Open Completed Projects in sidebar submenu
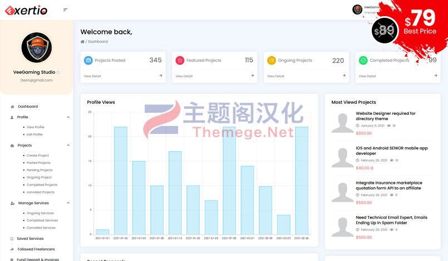 [x=42, y=185]
